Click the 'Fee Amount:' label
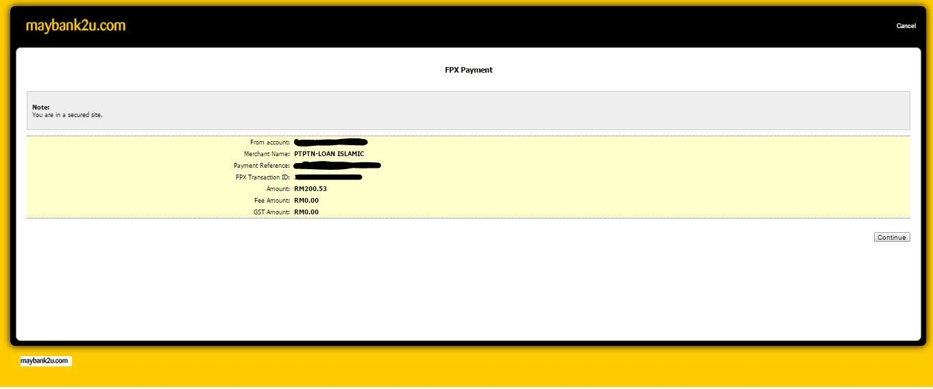The width and height of the screenshot is (933, 389). (272, 201)
